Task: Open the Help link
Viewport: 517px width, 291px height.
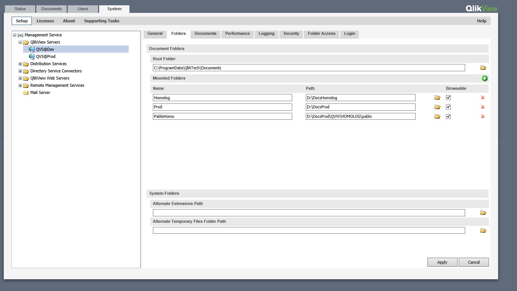Action: coord(481,21)
